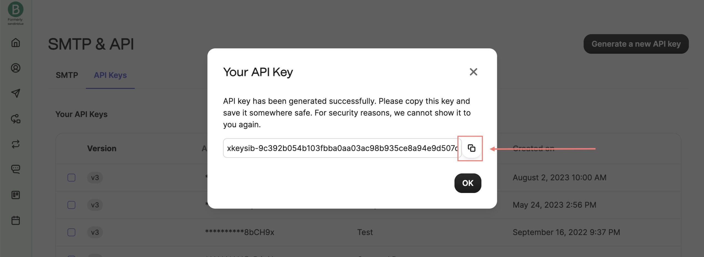This screenshot has height=257, width=704.
Task: Tick the checkbox for the Test key
Action: click(x=71, y=232)
